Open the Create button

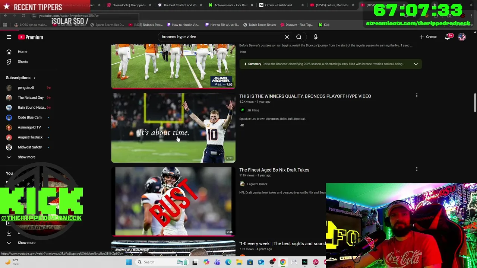tap(428, 37)
